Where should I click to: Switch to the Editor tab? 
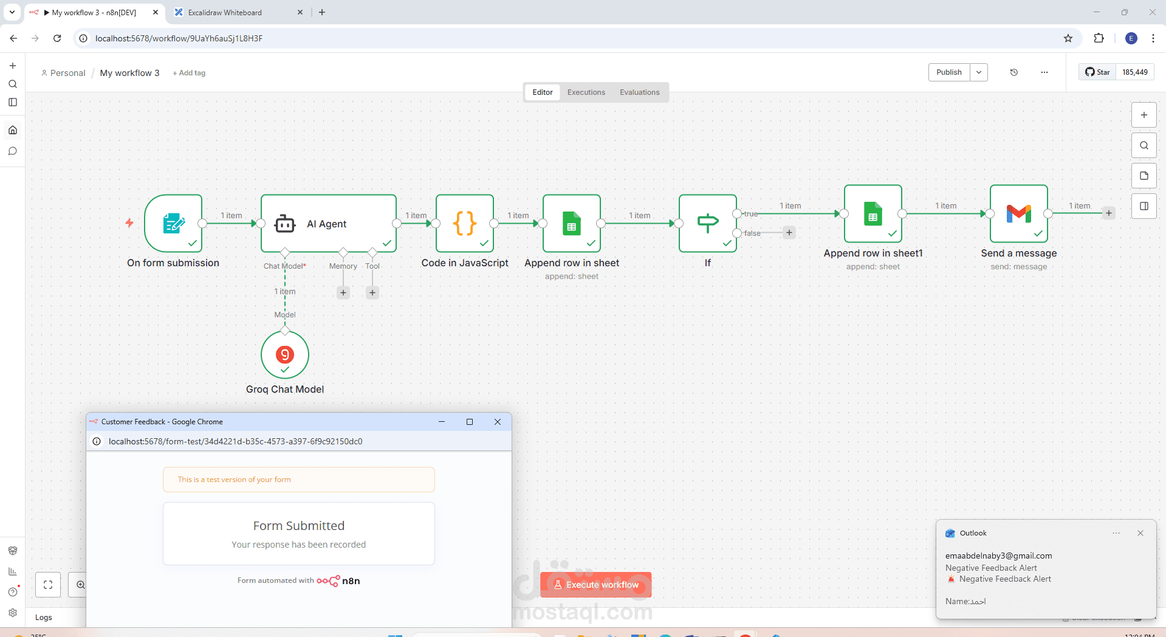click(543, 92)
